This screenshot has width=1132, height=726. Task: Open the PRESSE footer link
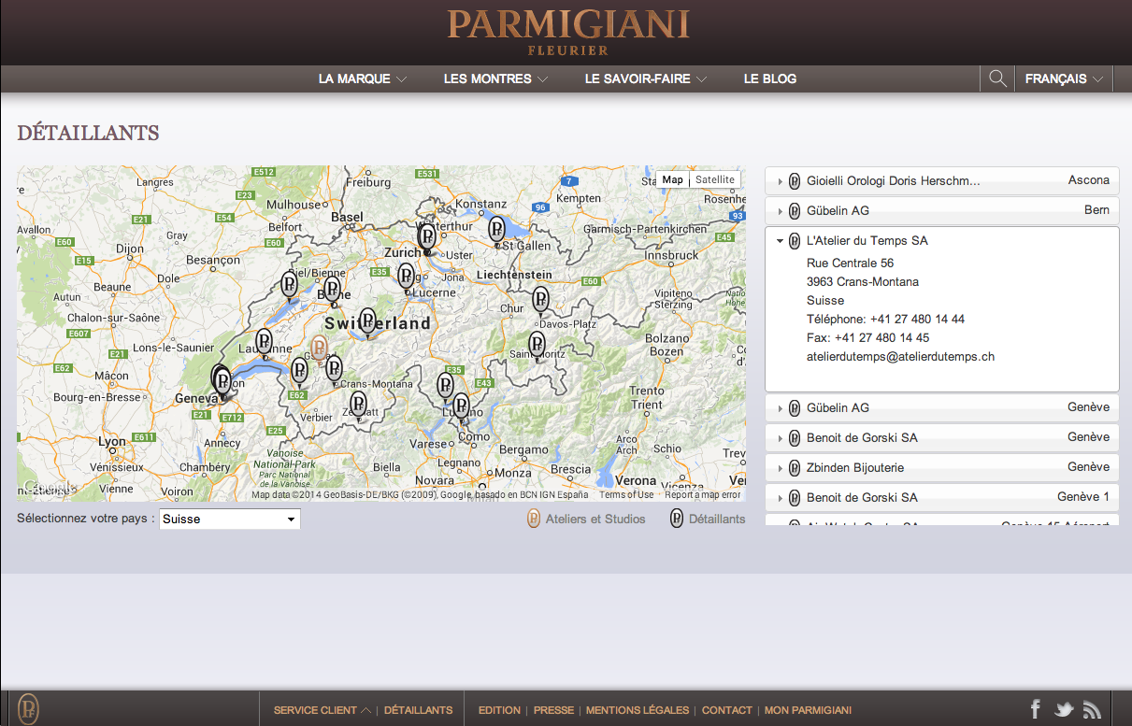pos(553,710)
